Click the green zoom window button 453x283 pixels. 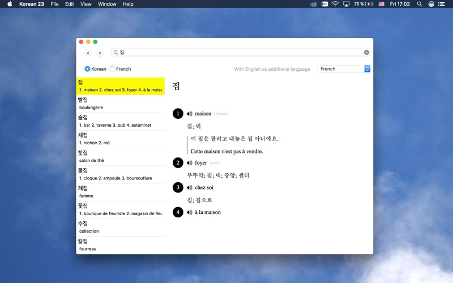(95, 42)
